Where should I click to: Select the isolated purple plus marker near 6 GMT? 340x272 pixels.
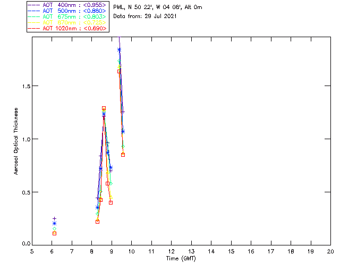point(54,219)
